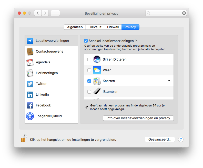Click the Herinneringen list icon

pos(30,73)
